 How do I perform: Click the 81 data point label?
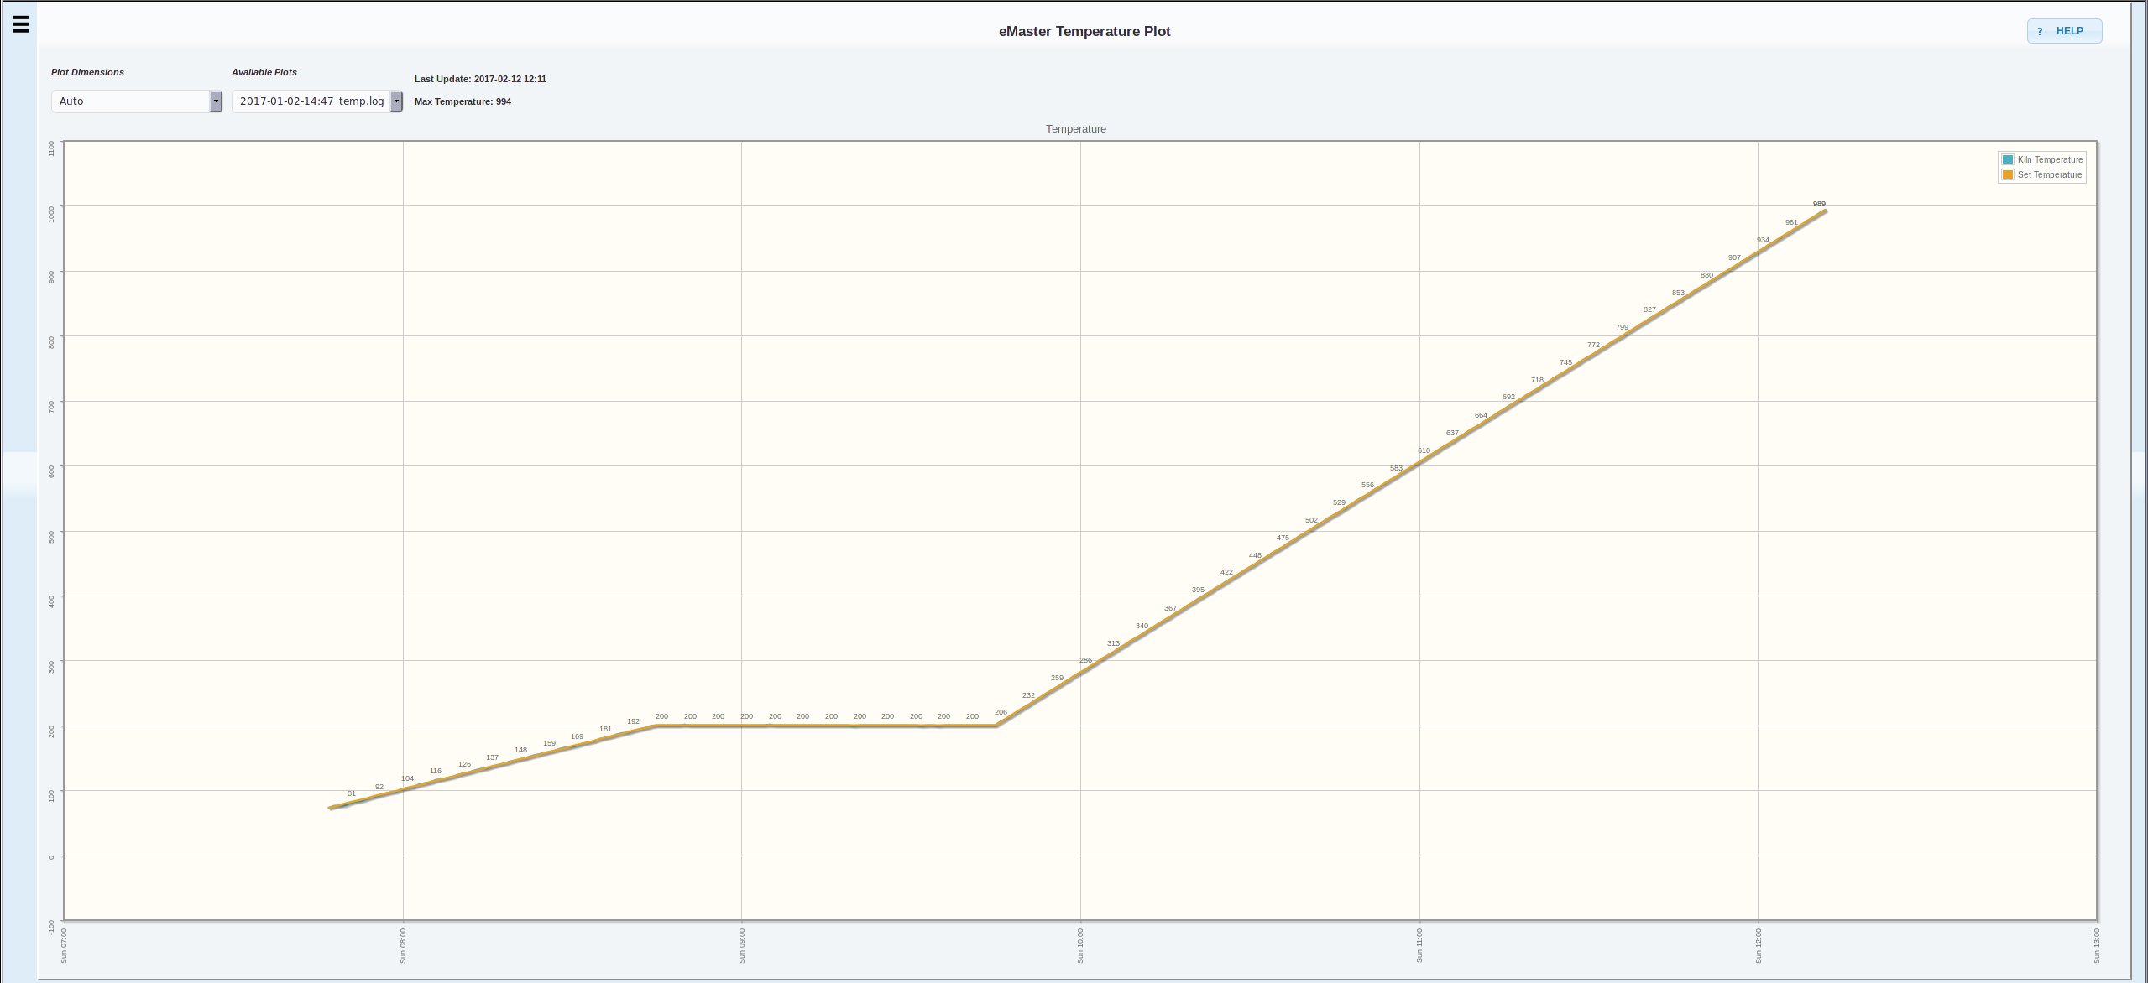[352, 793]
